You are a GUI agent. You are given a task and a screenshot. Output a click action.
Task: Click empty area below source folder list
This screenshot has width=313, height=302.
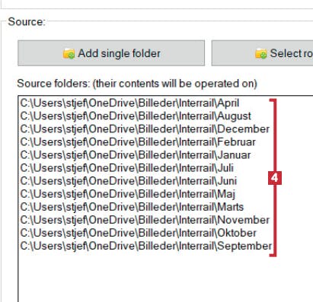pyautogui.click(x=165, y=278)
